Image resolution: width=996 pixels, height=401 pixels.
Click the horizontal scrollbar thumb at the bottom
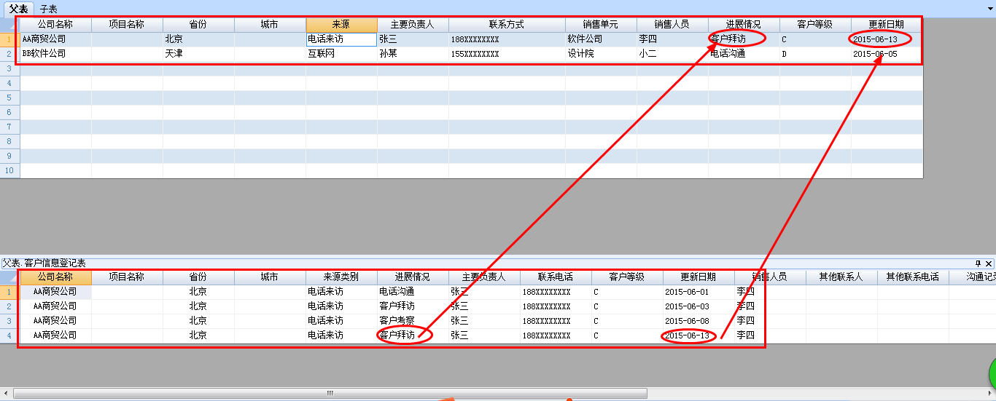point(330,393)
